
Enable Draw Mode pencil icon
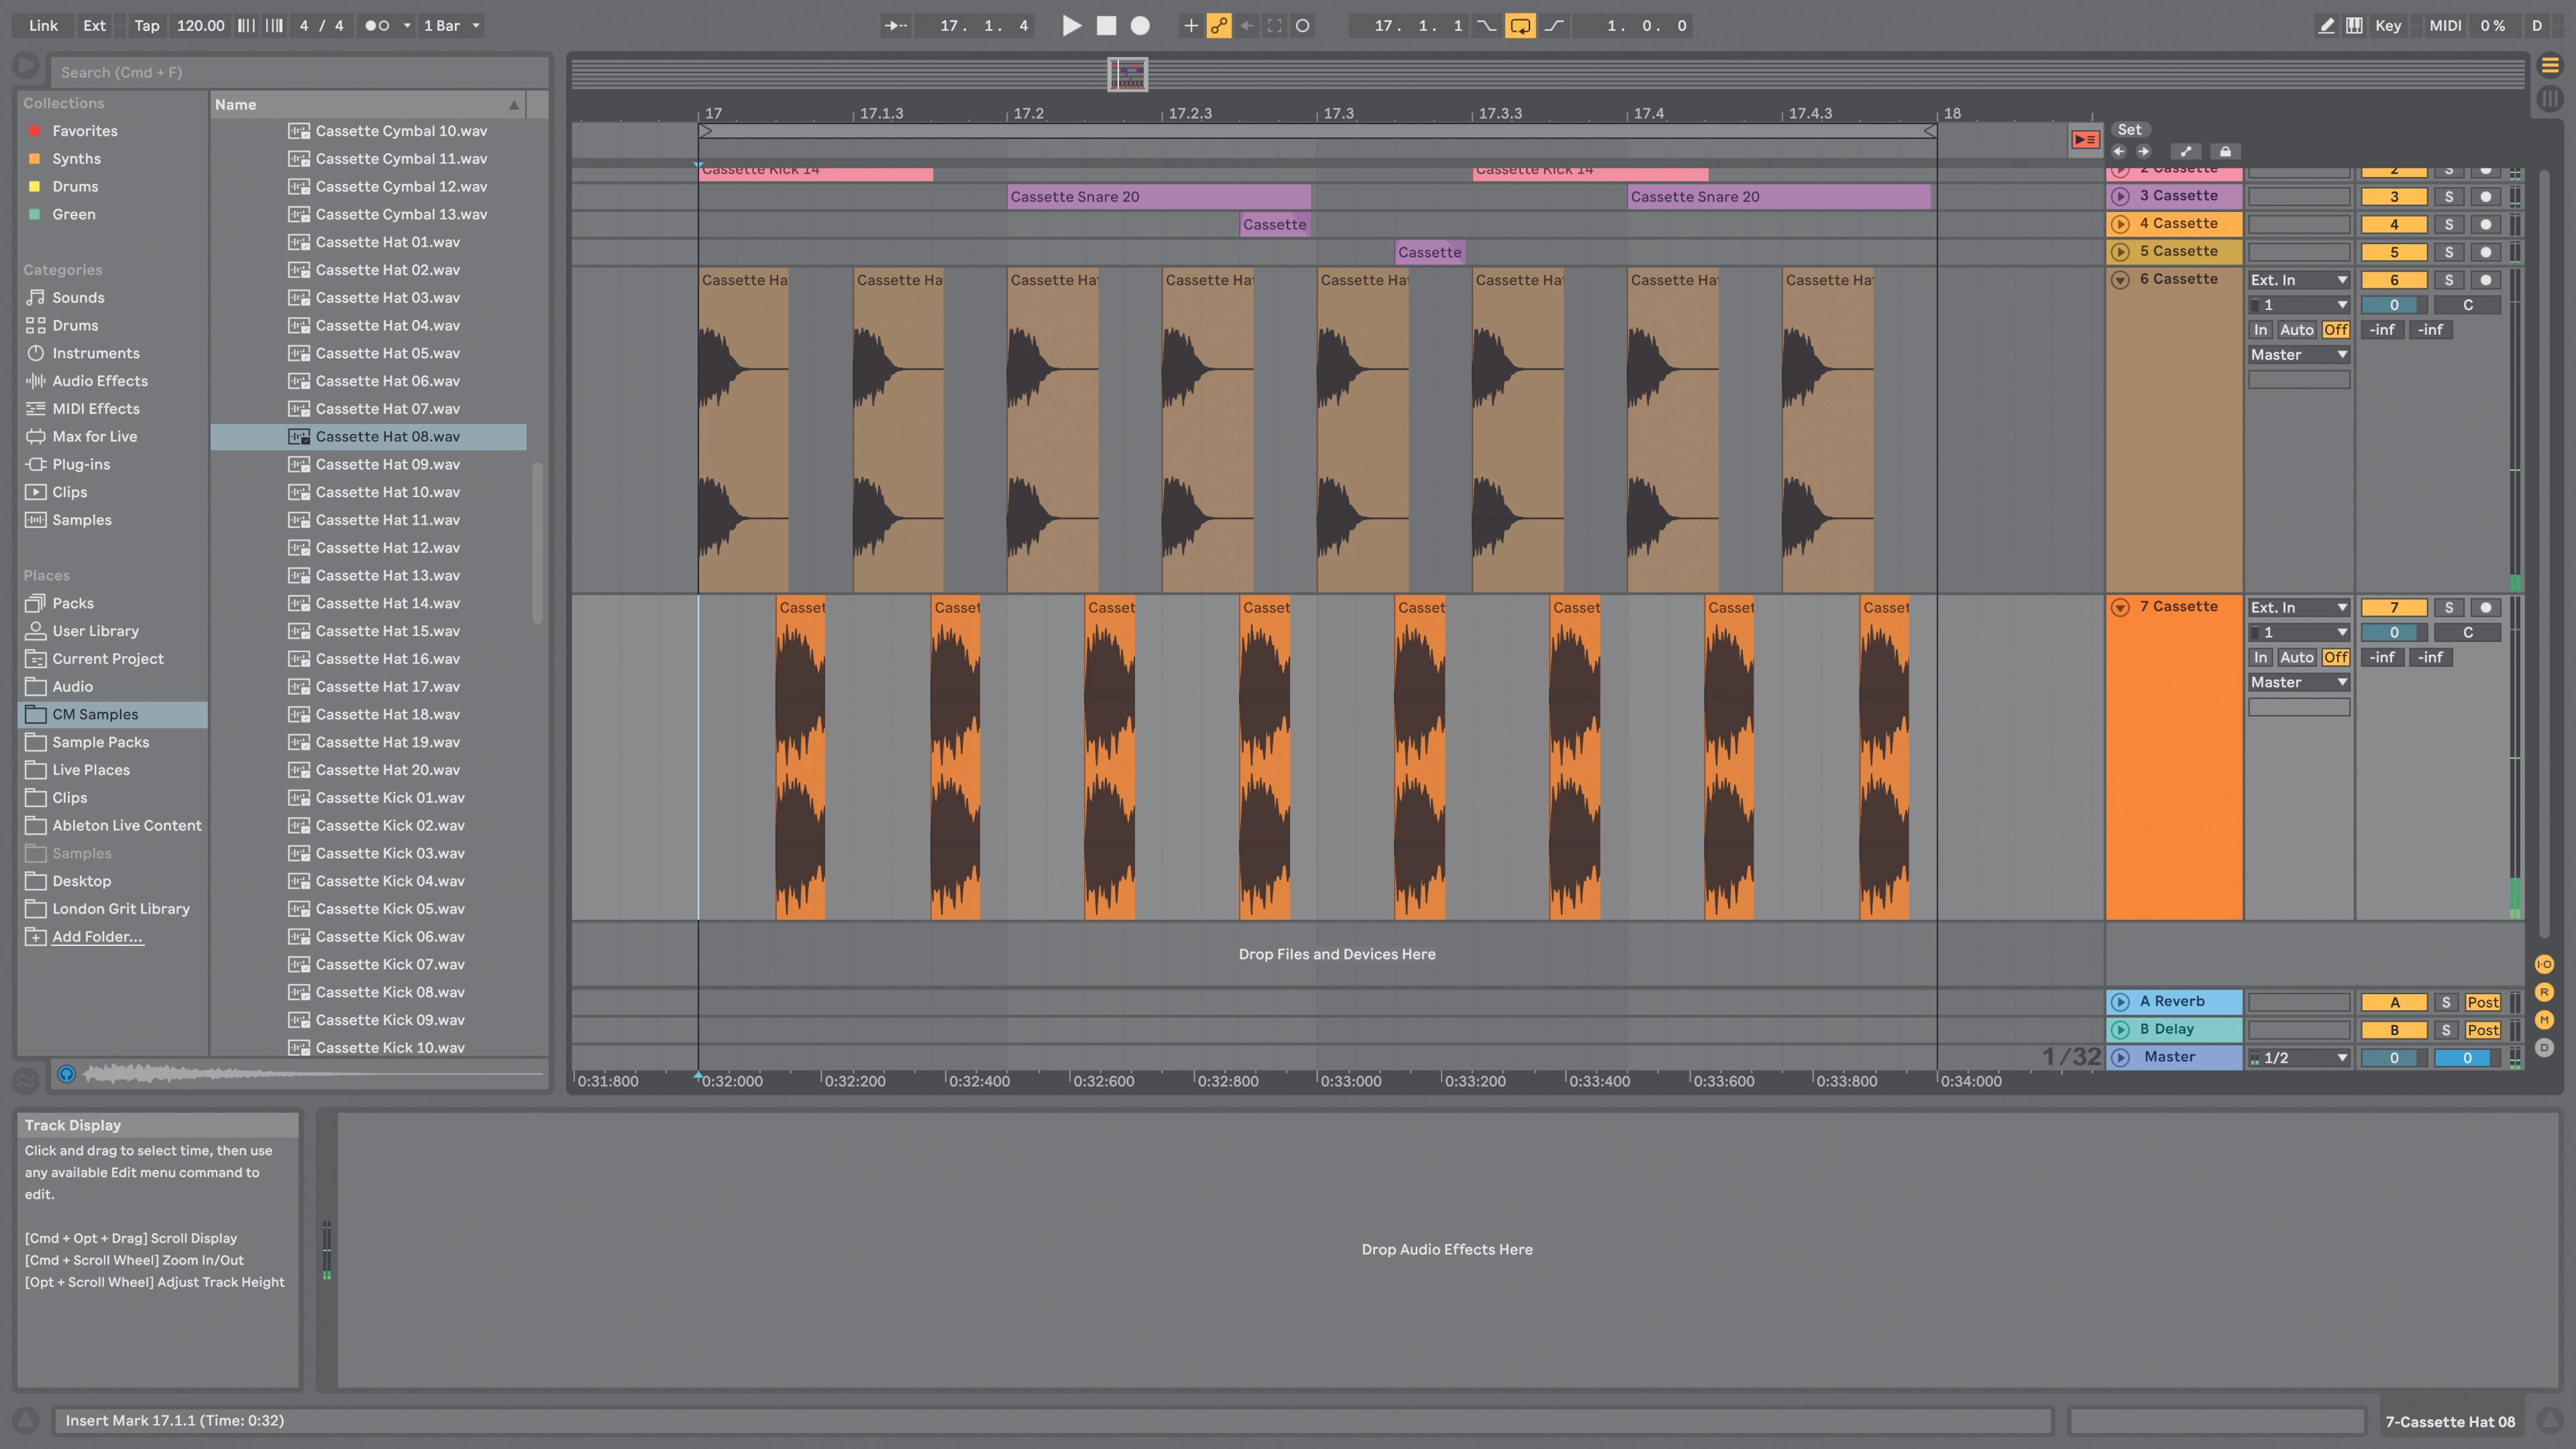point(2327,26)
